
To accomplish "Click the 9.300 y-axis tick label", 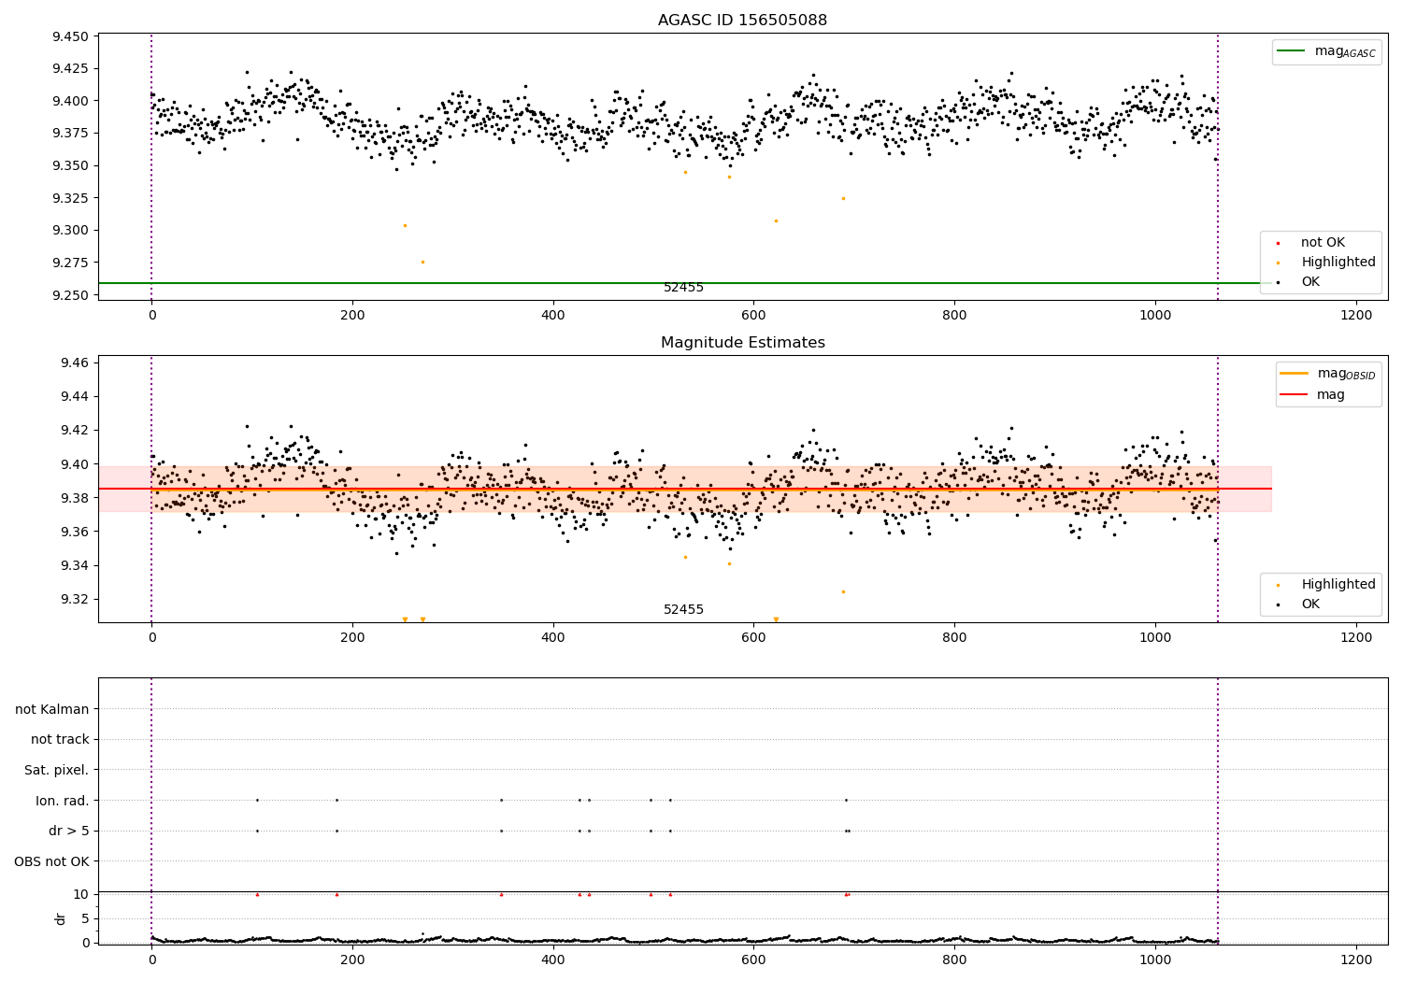I will tap(70, 231).
